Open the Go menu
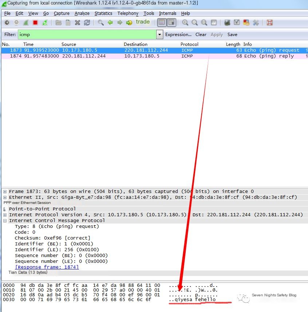Viewport: 308px width, 312px height. (x=46, y=13)
